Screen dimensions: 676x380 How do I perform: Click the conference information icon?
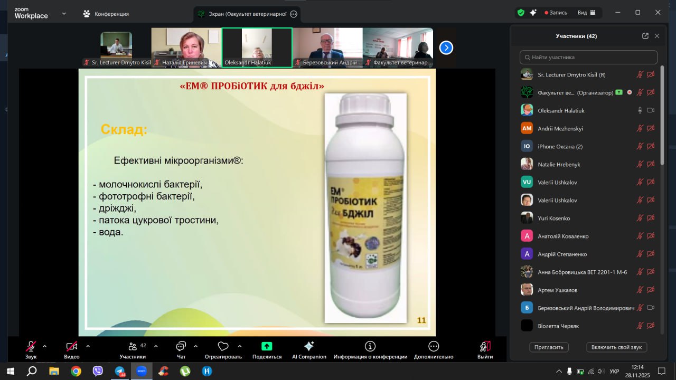370,346
